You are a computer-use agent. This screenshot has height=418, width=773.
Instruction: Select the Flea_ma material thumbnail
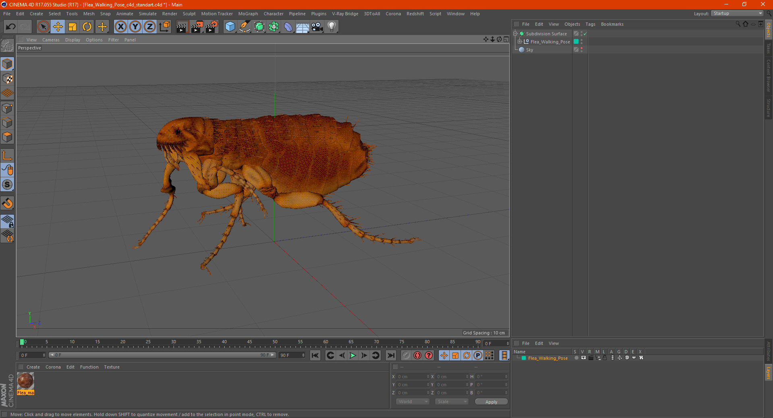pos(25,383)
